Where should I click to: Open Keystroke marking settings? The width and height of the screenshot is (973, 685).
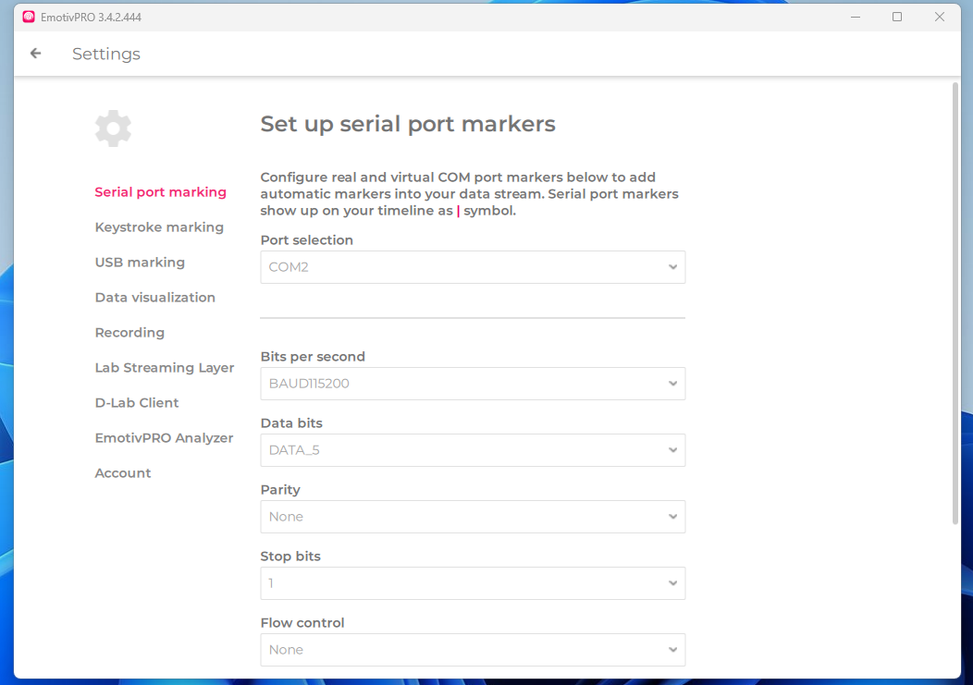click(159, 227)
